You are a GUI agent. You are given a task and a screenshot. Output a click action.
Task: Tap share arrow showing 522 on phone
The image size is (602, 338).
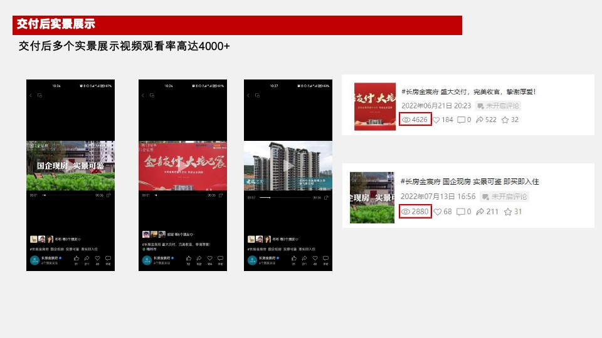coord(199,259)
